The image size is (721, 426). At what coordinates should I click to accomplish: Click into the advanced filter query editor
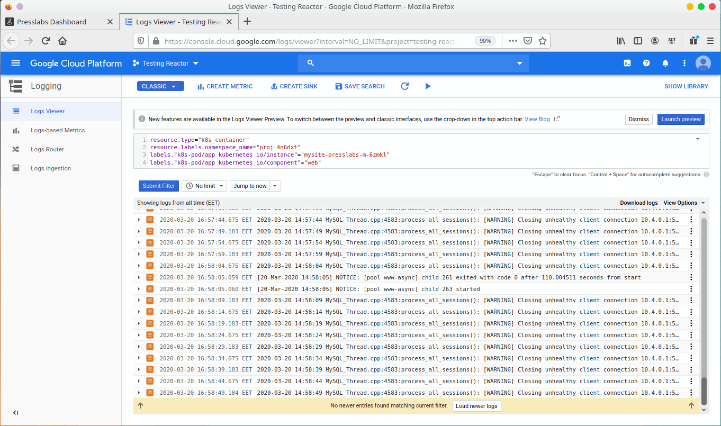[421, 151]
